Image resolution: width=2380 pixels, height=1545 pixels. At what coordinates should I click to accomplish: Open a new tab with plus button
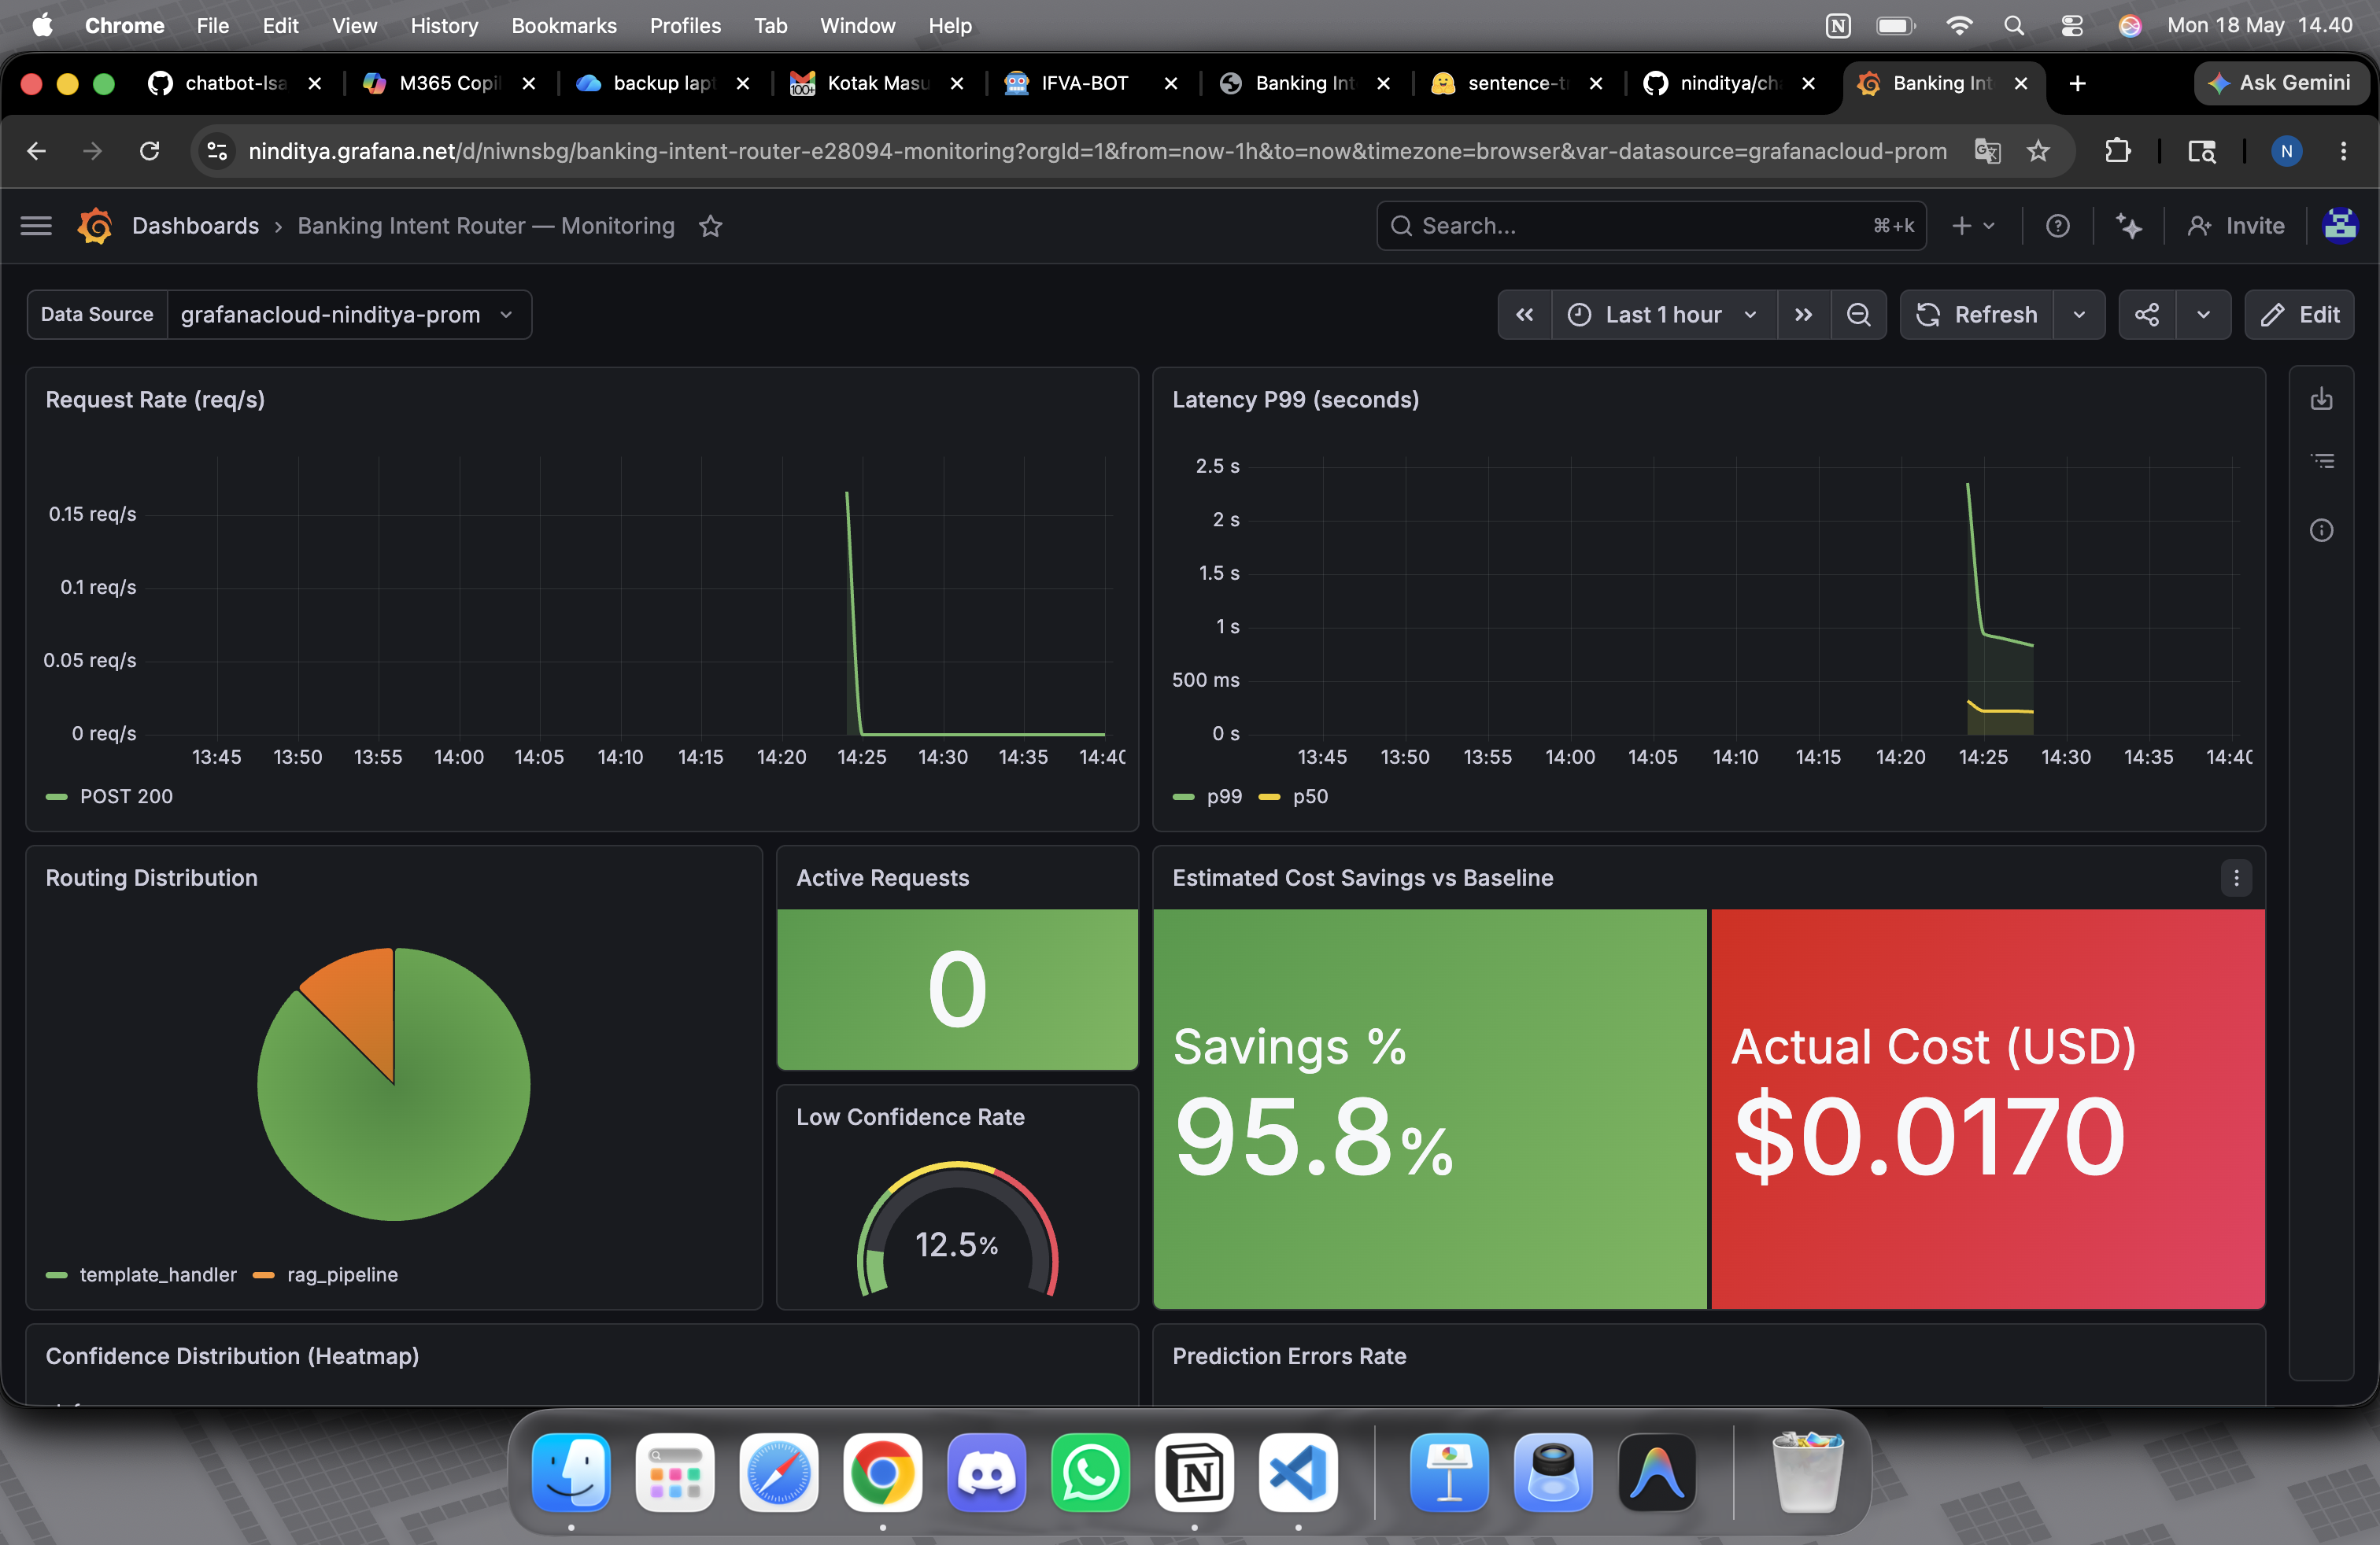(x=2077, y=83)
